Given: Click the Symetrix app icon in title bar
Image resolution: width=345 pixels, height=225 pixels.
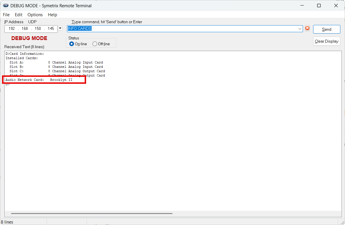Looking at the screenshot, I should [x=6, y=6].
